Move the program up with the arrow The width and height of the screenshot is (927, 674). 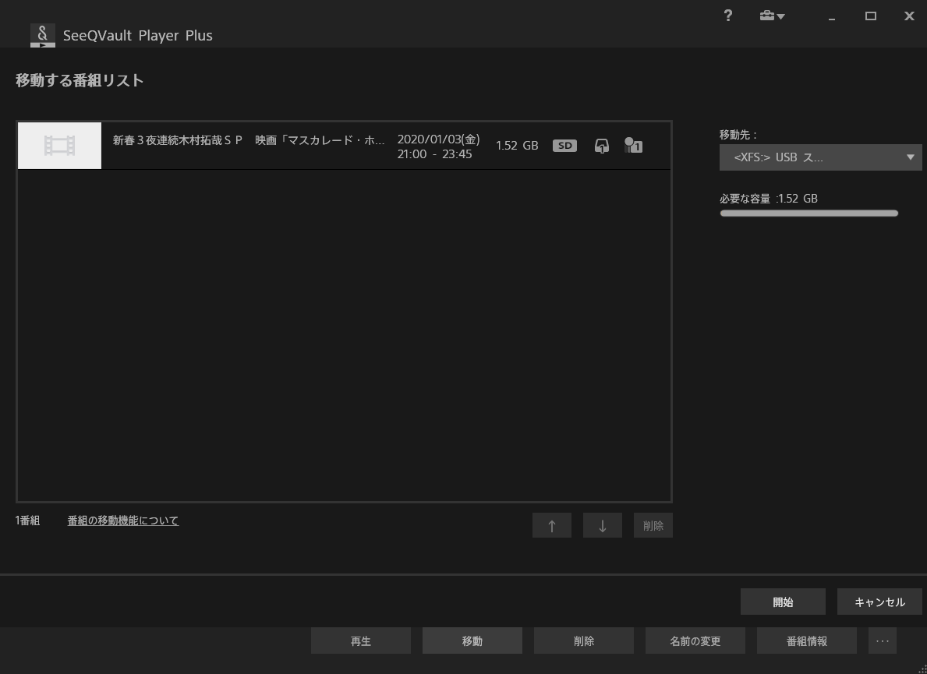click(x=552, y=526)
